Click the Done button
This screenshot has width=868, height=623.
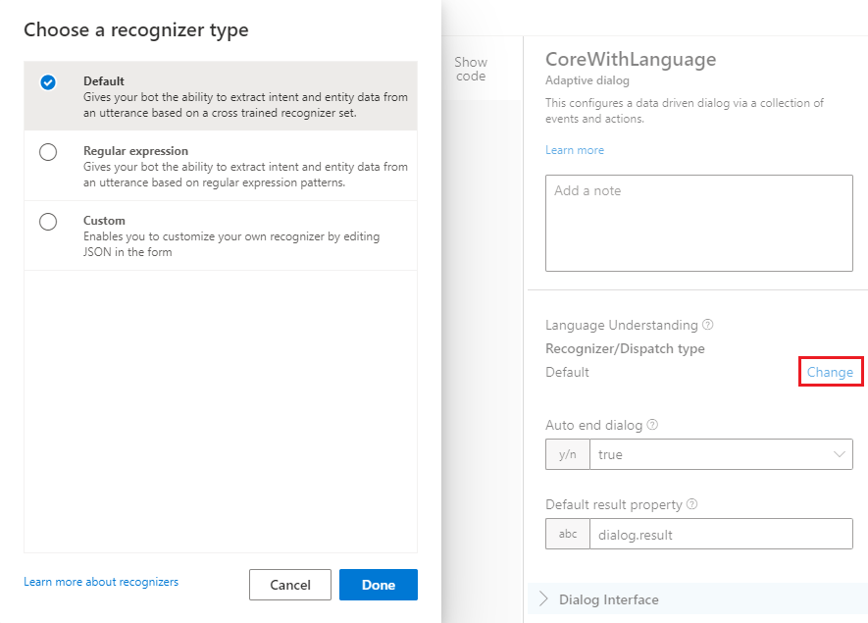378,585
